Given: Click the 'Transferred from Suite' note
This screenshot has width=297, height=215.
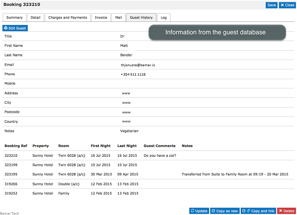Looking at the screenshot, I should coord(235,174).
